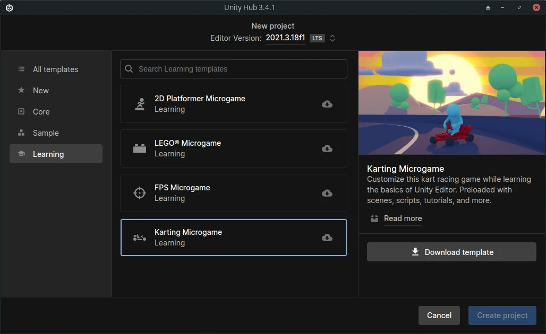Select the Learning templates category
This screenshot has width=546, height=334.
[56, 154]
